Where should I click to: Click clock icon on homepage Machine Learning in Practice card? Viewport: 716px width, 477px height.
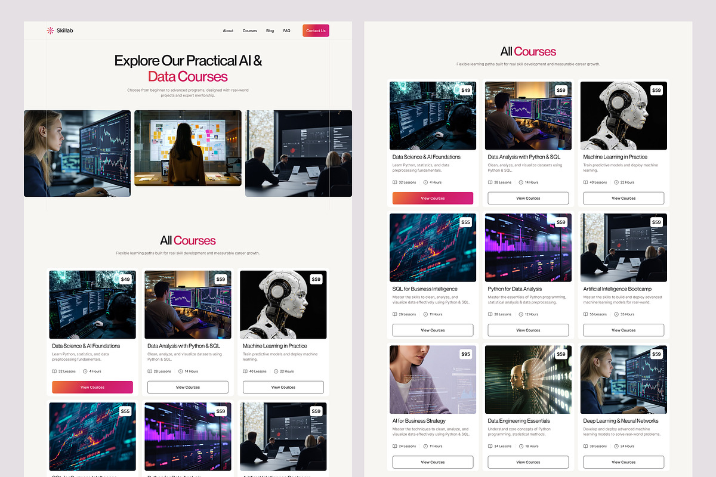click(x=276, y=371)
